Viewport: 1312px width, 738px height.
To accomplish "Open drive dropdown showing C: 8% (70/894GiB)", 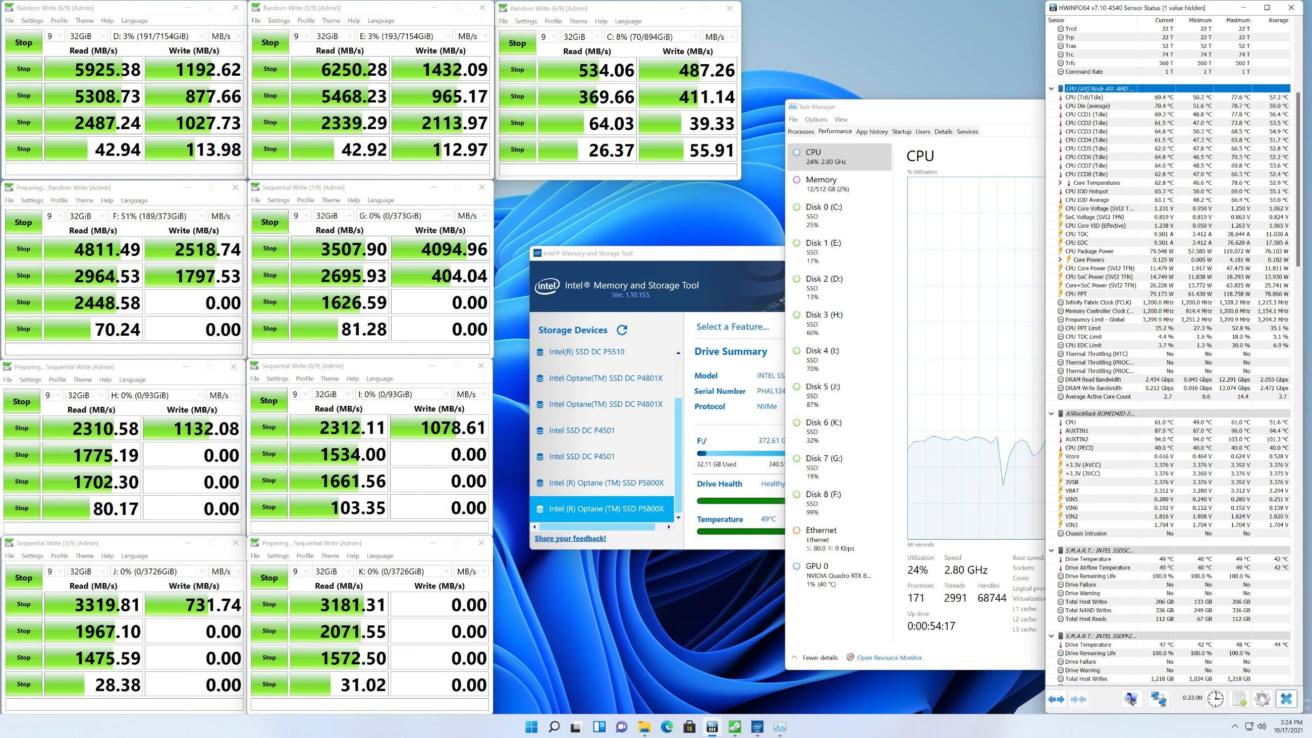I will (x=651, y=37).
